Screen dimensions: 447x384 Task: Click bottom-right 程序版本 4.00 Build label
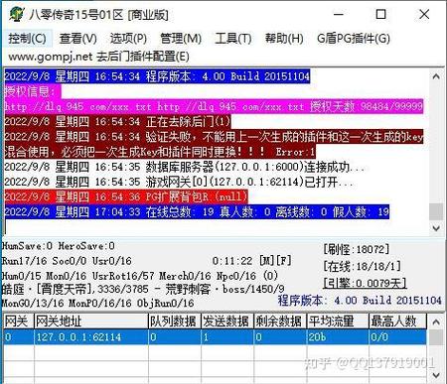point(360,301)
